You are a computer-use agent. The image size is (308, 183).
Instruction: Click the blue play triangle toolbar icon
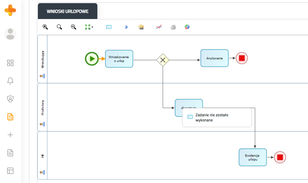coord(127,27)
